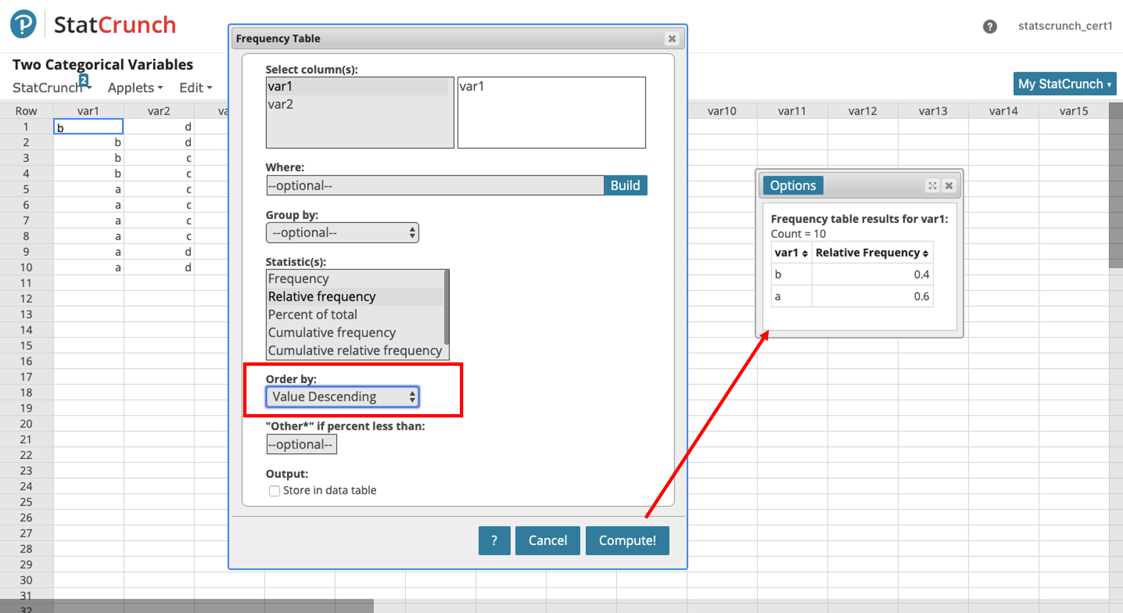Sort by var1 column arrows

805,253
